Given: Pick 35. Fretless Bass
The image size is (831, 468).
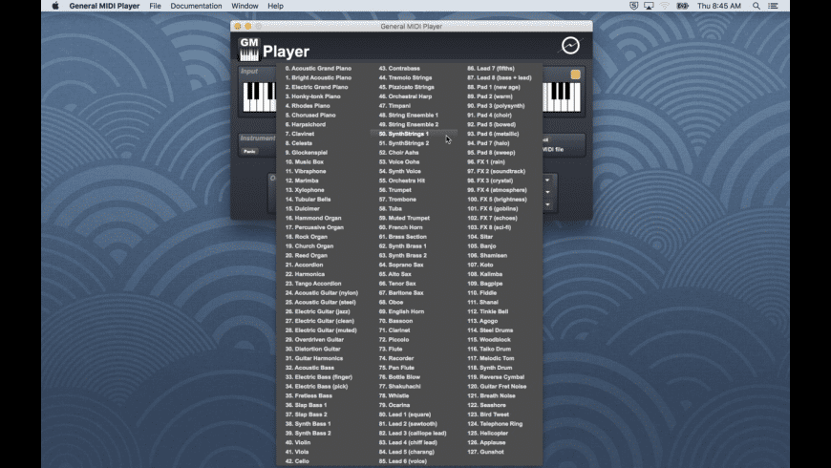Looking at the screenshot, I should click(x=309, y=396).
